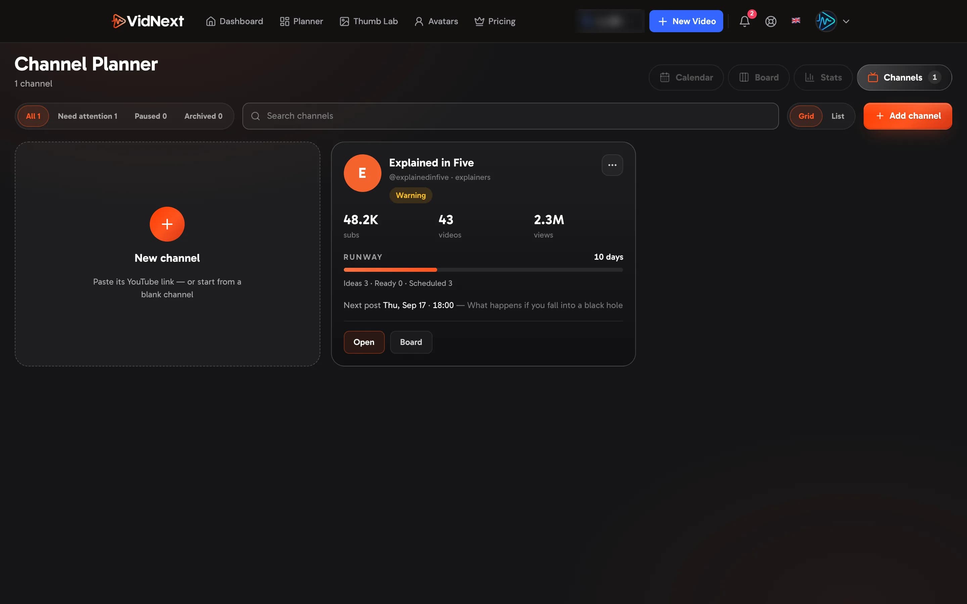Open the notifications bell
This screenshot has height=604, width=967.
(744, 21)
